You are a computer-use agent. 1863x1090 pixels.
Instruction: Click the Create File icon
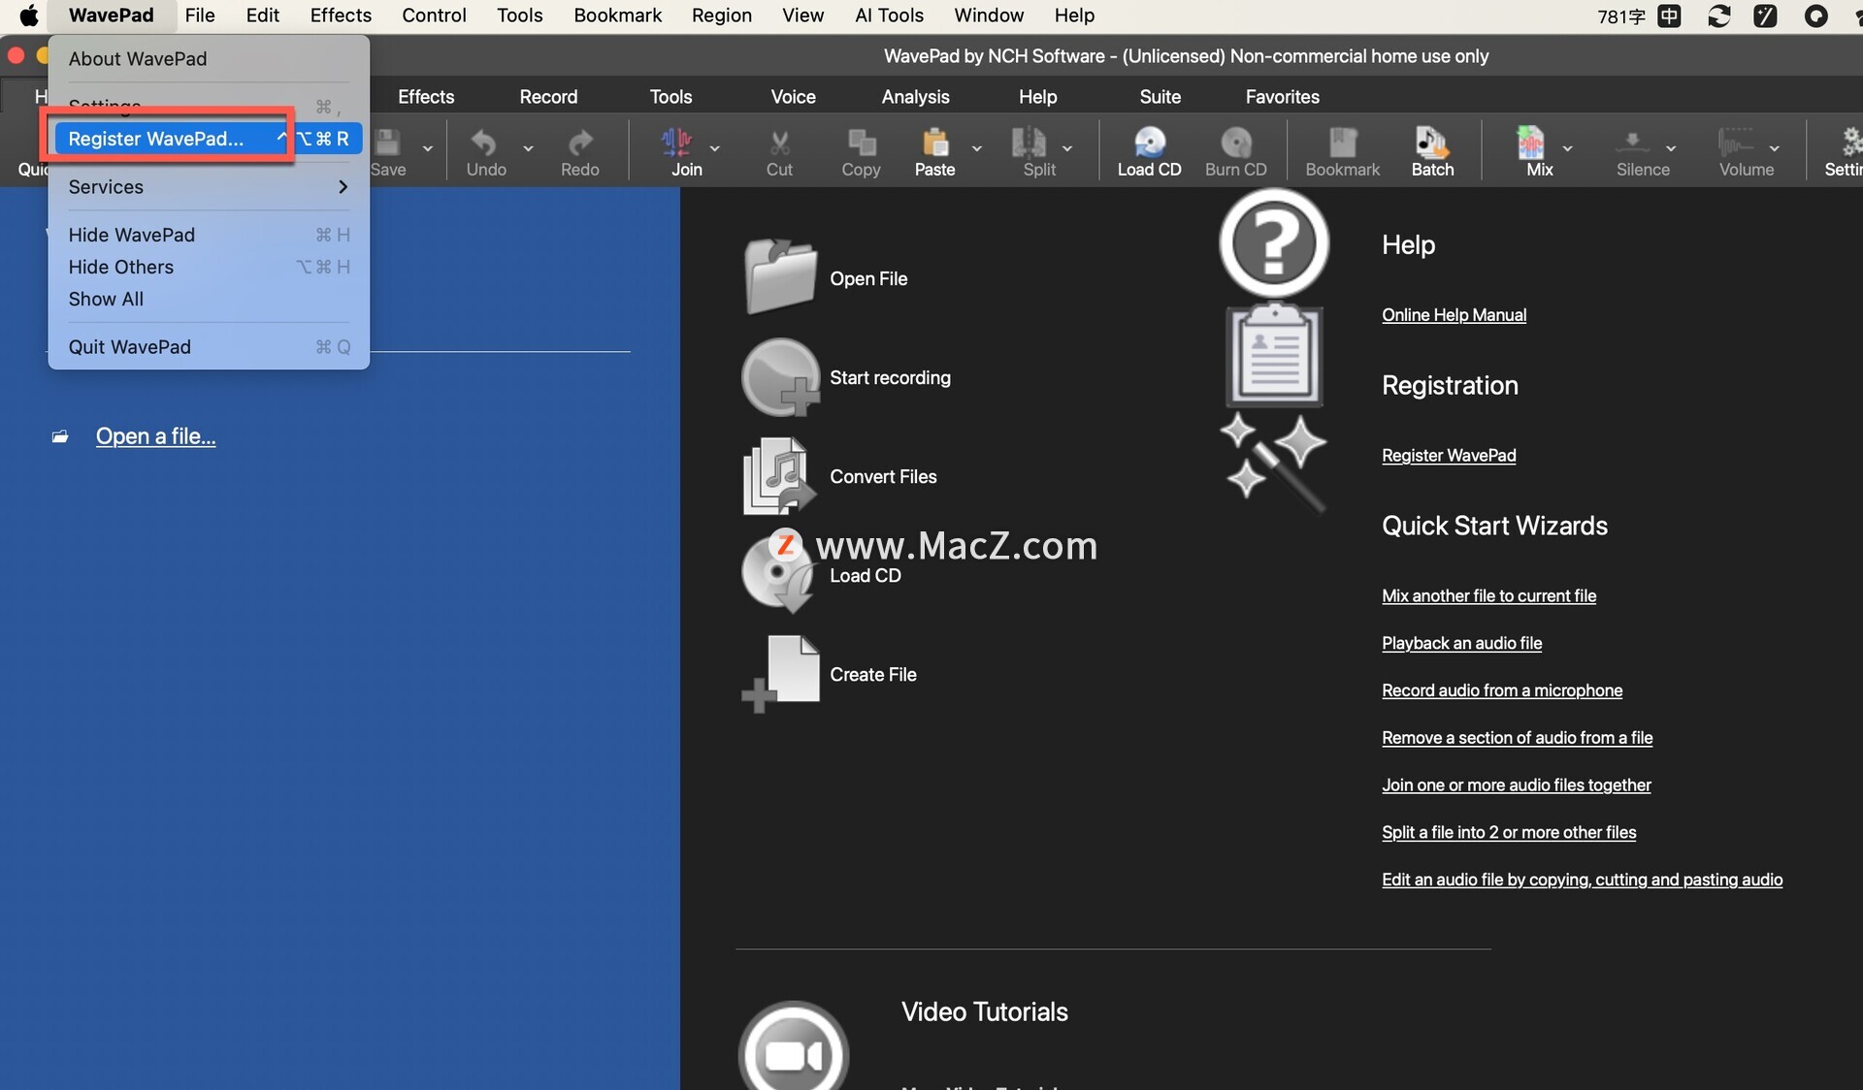(780, 674)
